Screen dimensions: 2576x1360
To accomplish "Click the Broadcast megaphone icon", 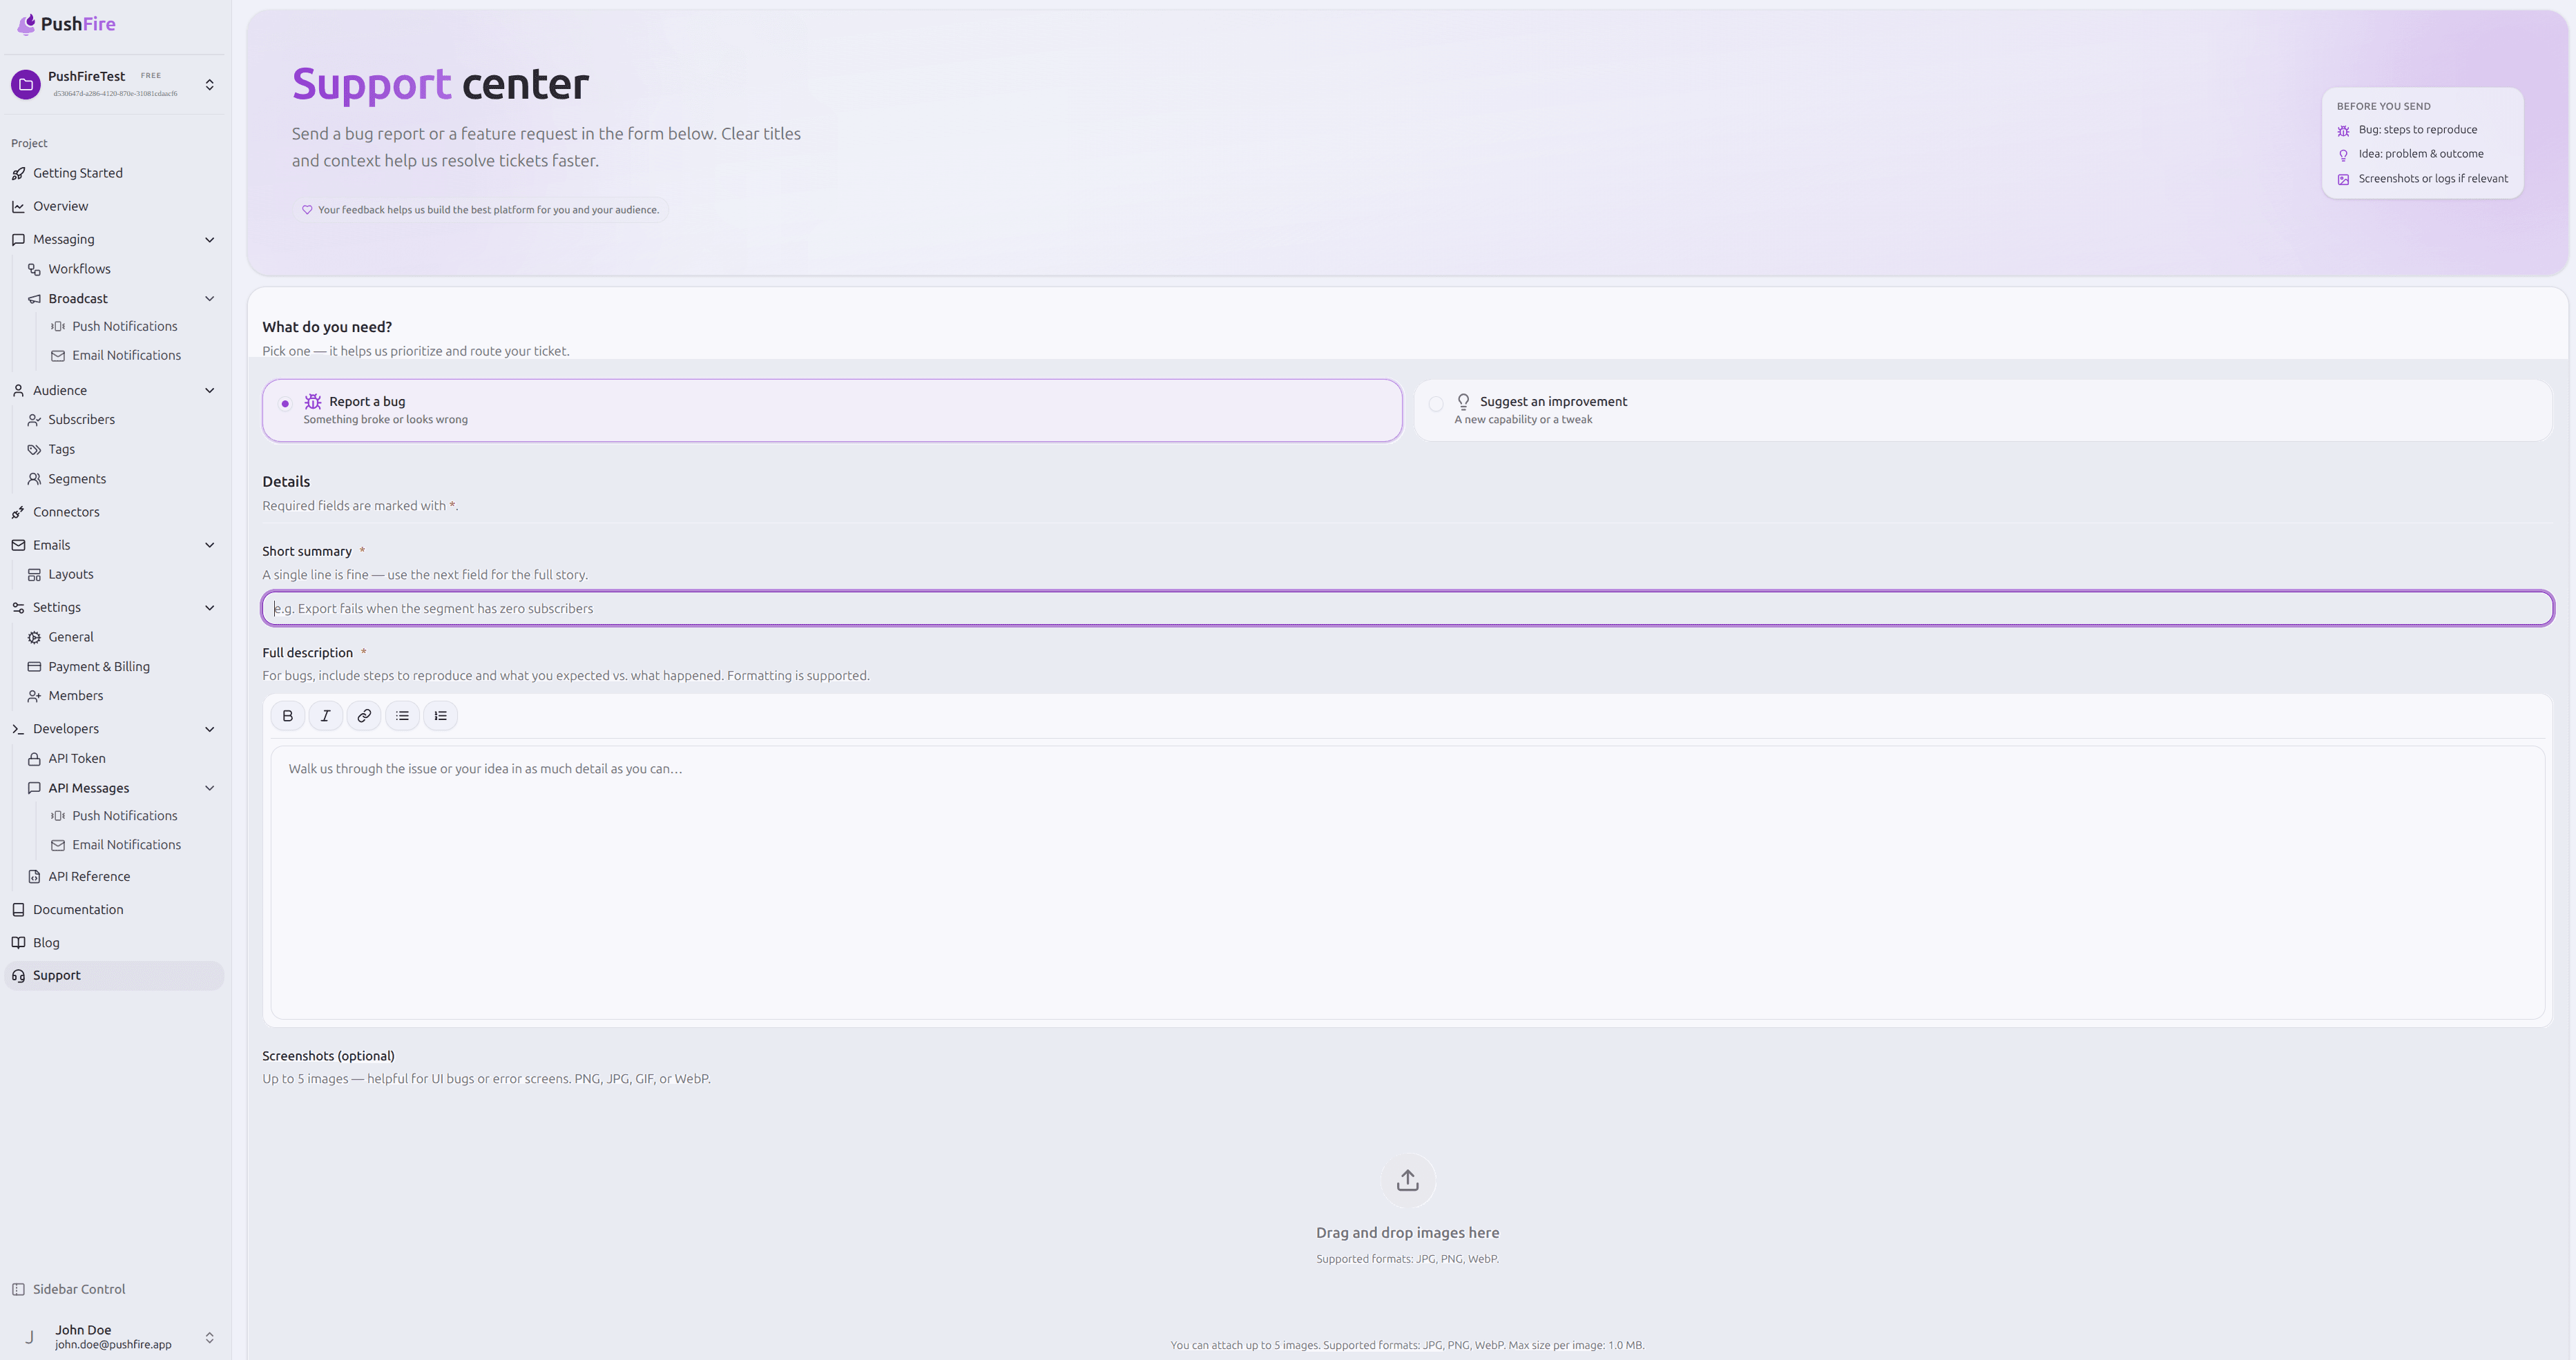I will coord(34,299).
